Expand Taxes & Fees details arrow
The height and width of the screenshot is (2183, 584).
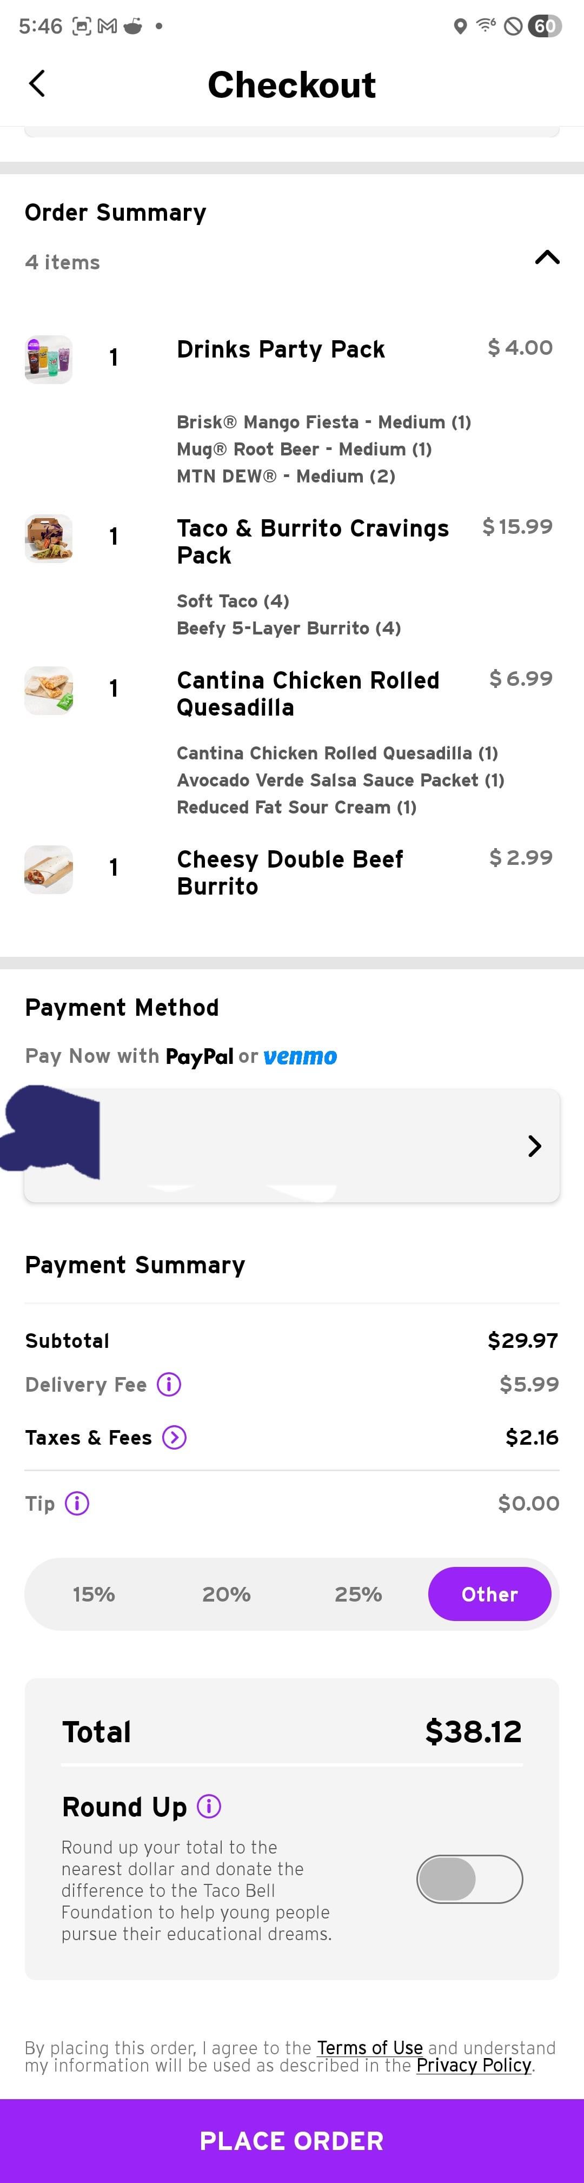174,1437
